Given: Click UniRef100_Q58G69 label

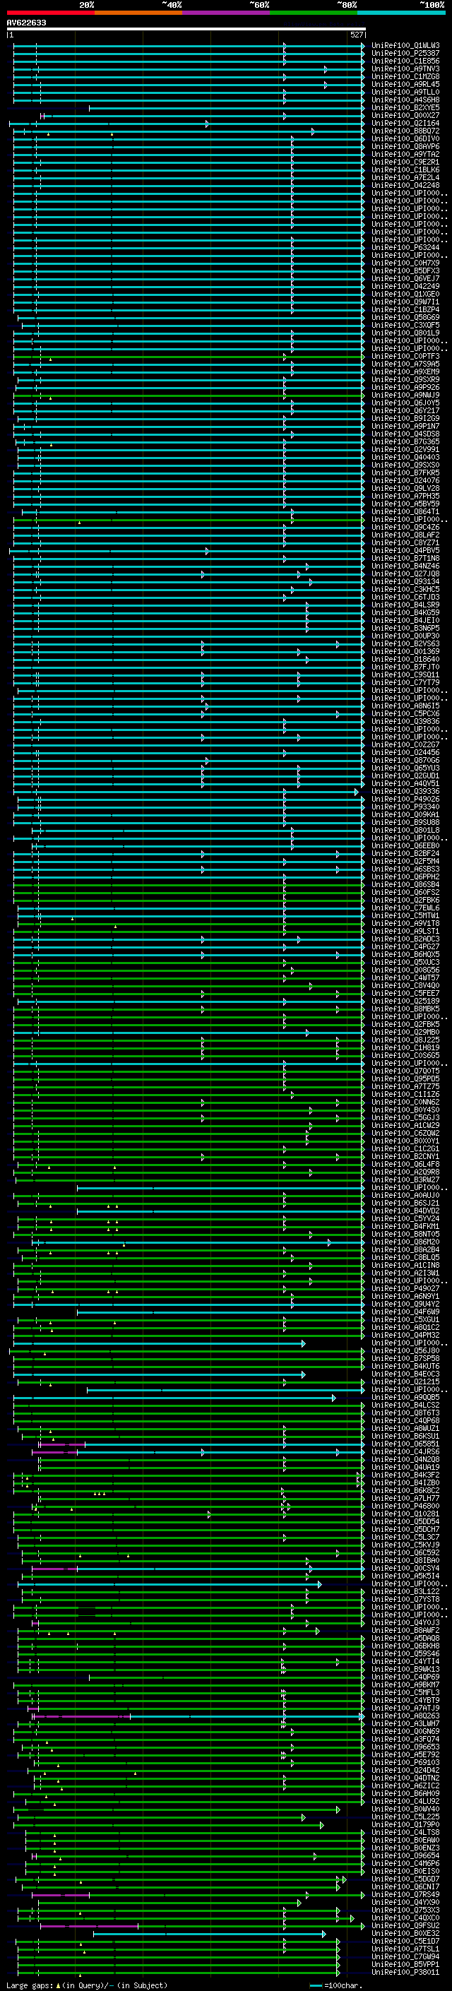Looking at the screenshot, I should point(405,317).
